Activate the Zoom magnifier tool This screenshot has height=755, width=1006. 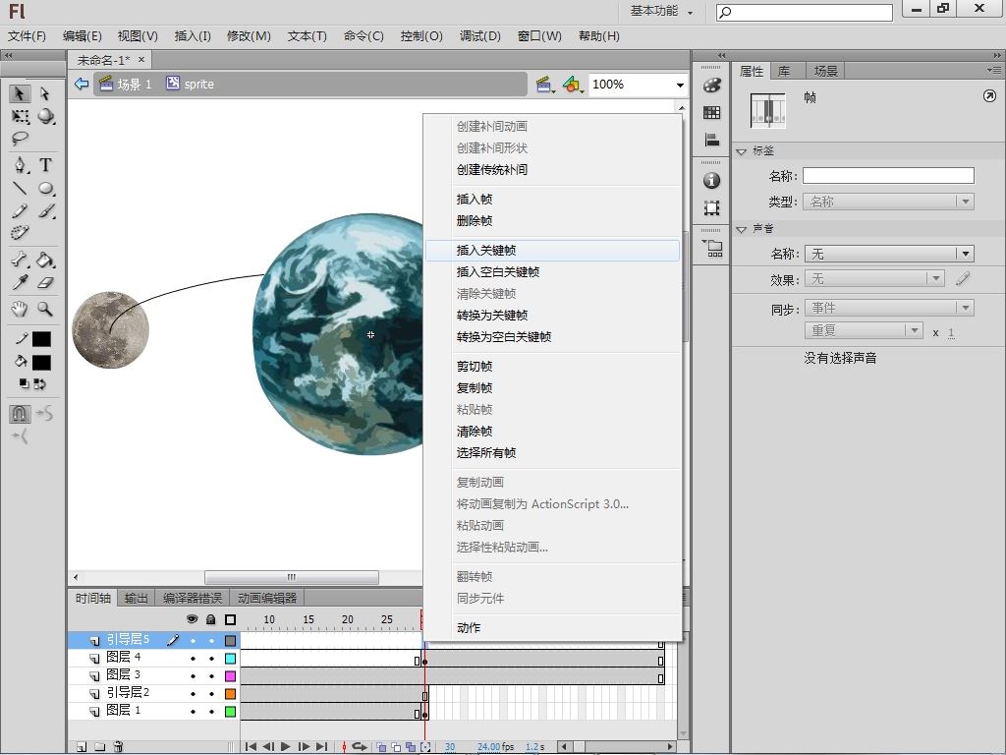tap(45, 309)
